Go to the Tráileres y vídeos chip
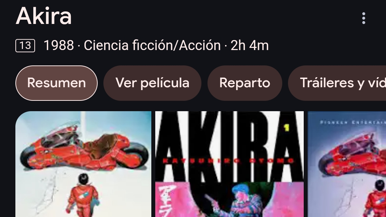The width and height of the screenshot is (386, 217). (x=337, y=83)
